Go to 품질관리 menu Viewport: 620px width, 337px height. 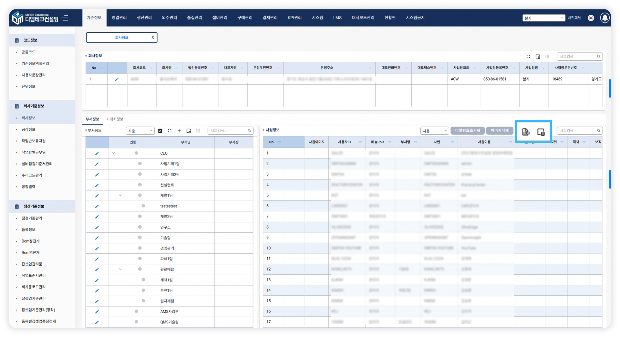tap(195, 18)
